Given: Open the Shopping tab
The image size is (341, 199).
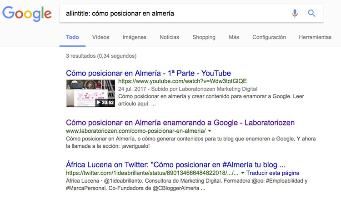Looking at the screenshot, I should click(204, 37).
